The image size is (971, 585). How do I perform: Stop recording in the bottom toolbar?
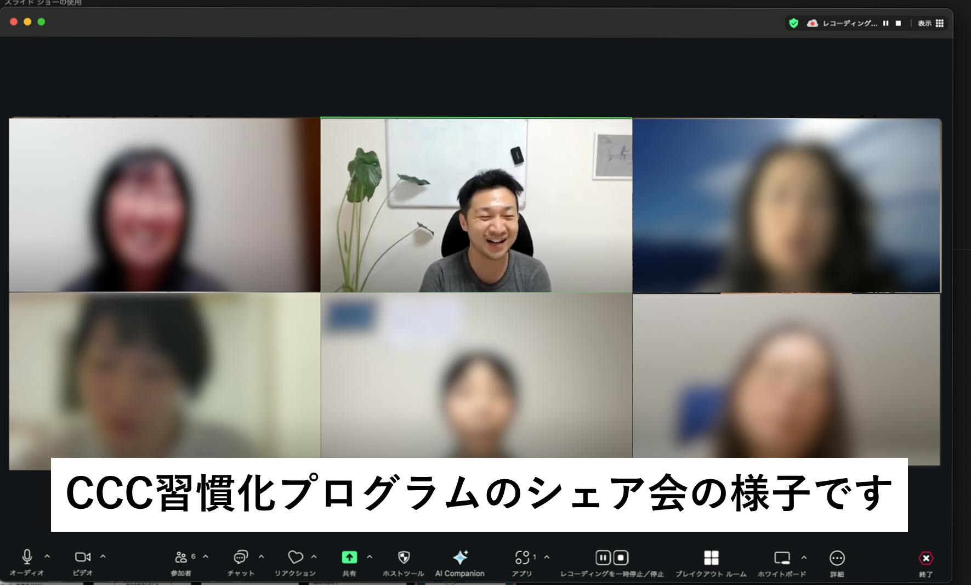click(x=621, y=558)
